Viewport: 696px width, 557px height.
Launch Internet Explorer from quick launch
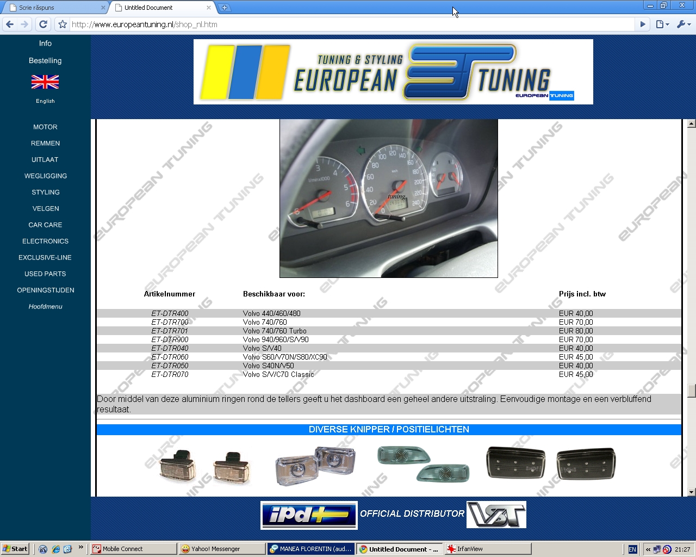pos(55,549)
